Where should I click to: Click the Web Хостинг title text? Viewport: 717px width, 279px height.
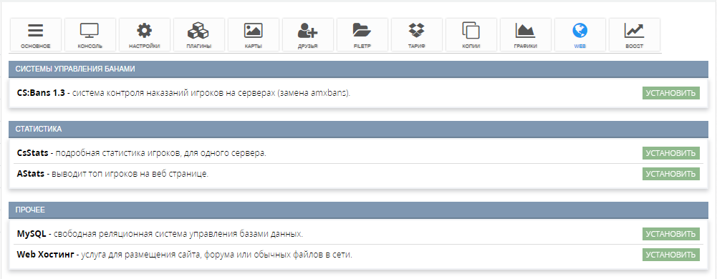click(45, 255)
